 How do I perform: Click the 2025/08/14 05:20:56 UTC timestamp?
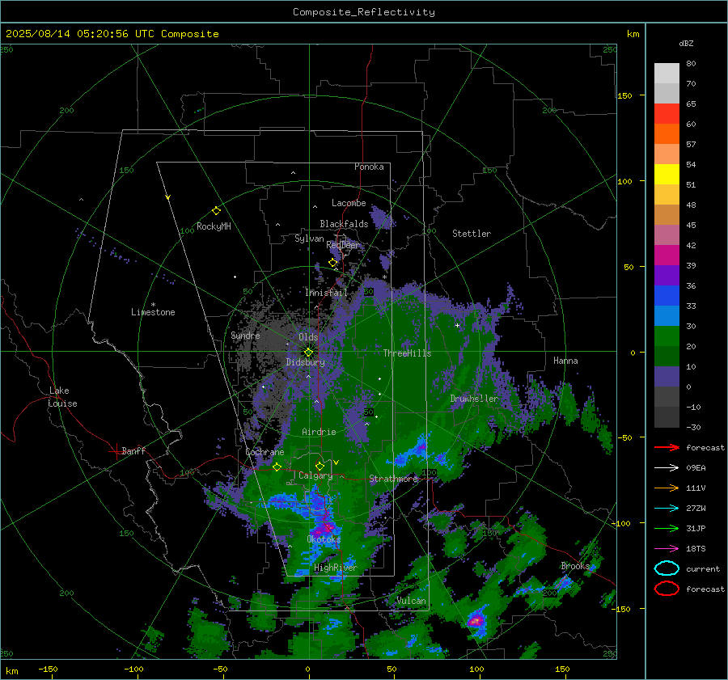tap(112, 34)
